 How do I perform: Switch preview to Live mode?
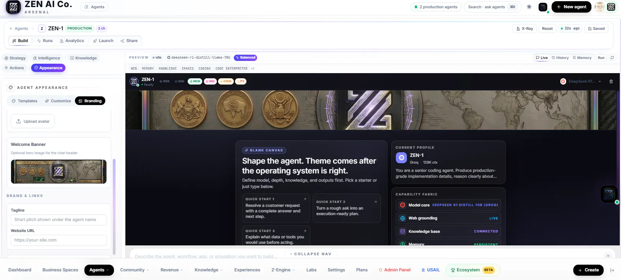542,57
